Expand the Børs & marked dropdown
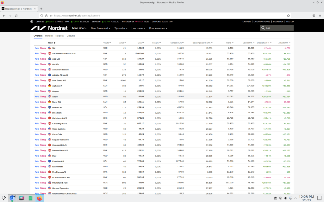This screenshot has width=324, height=202. (101, 28)
